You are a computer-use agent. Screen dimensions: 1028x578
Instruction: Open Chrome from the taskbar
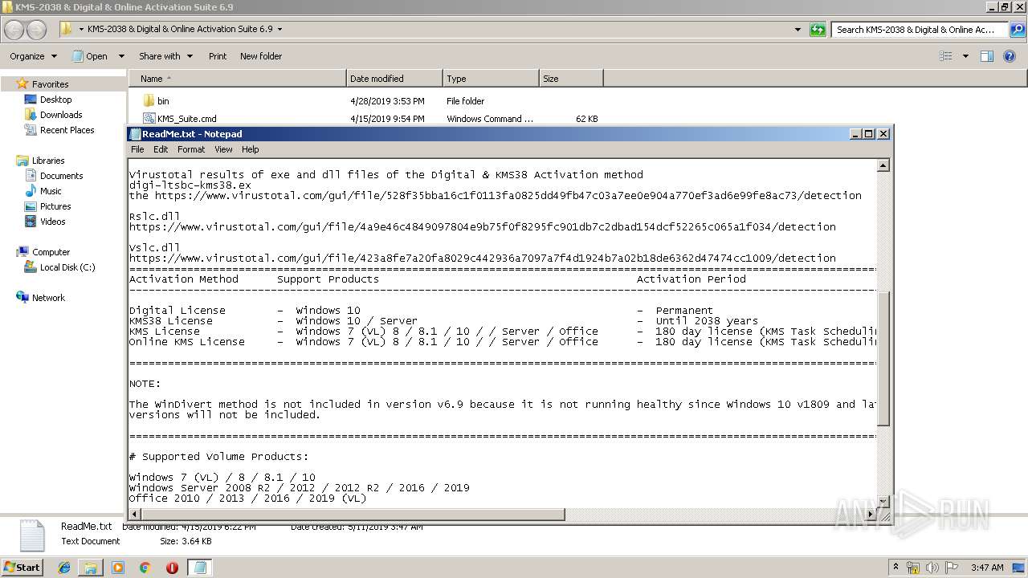tap(145, 568)
